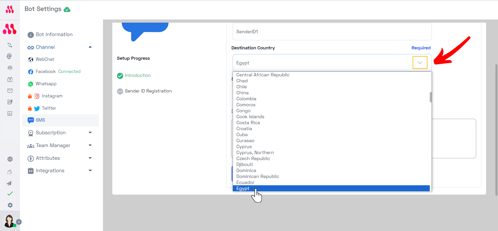This screenshot has height=231, width=498.
Task: Select China from the list
Action: pyautogui.click(x=331, y=93)
